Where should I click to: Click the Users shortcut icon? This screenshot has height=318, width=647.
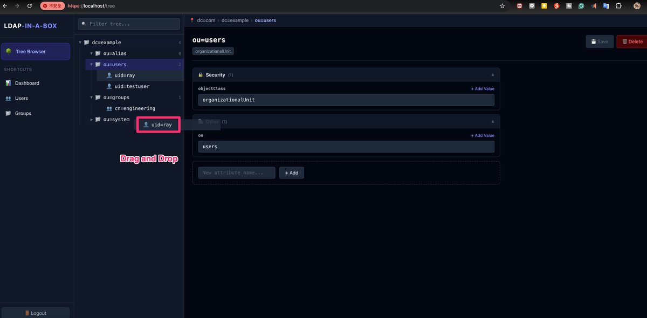click(x=9, y=98)
